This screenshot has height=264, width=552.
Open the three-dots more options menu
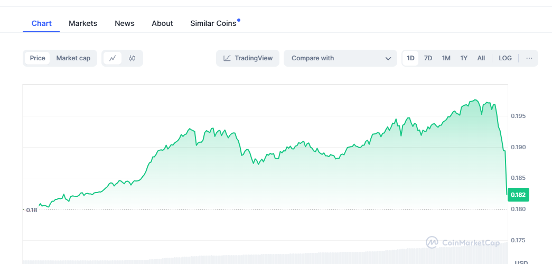tap(529, 58)
